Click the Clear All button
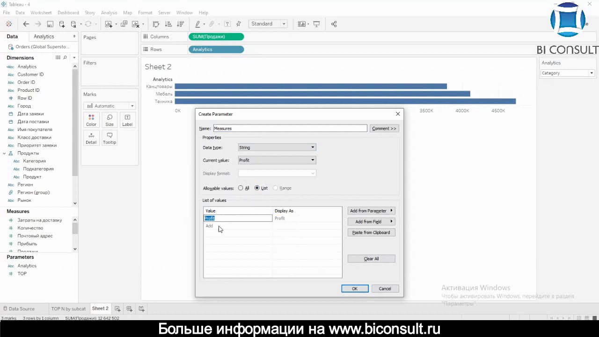Image resolution: width=599 pixels, height=337 pixels. coord(372,259)
